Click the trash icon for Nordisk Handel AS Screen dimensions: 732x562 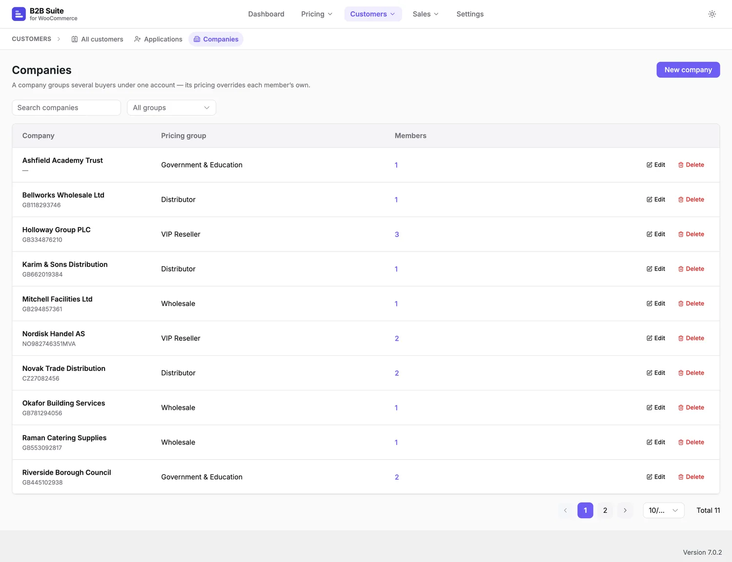pos(681,338)
